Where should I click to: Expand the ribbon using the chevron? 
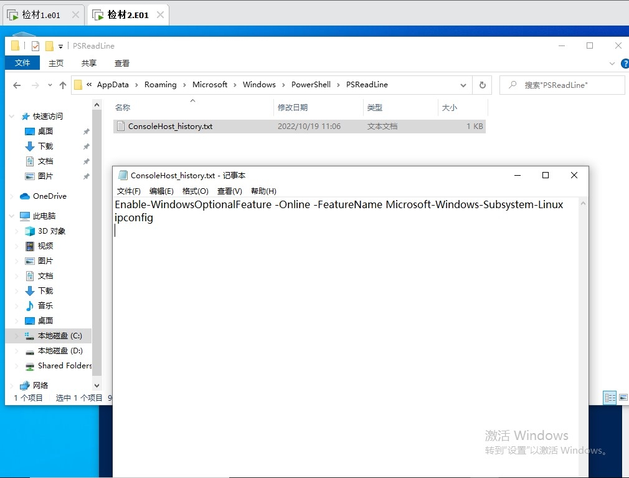click(612, 64)
